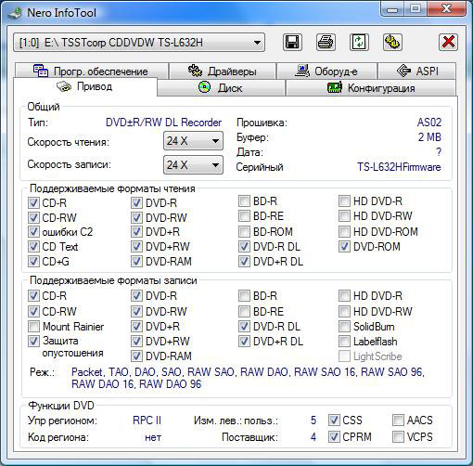This screenshot has height=466, width=473.
Task: Switch to Драйверы tab
Action: click(223, 71)
